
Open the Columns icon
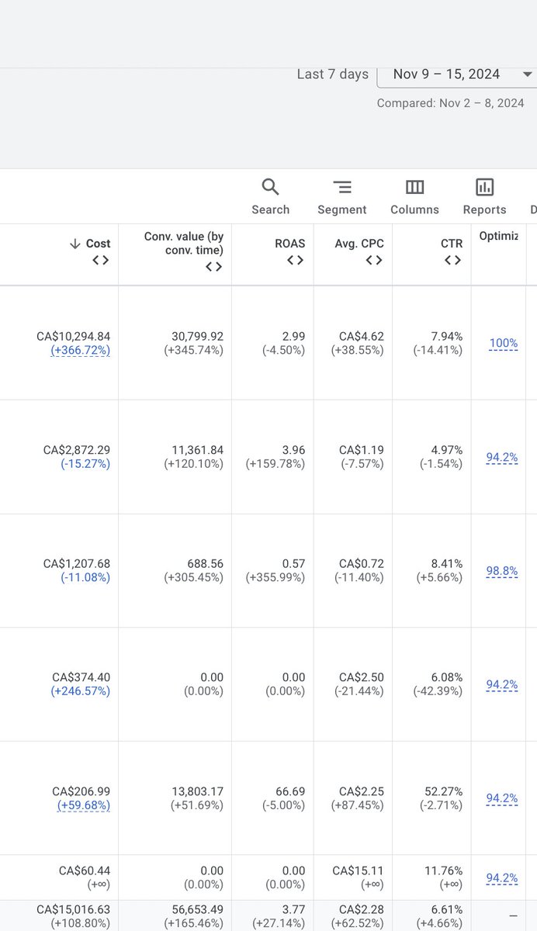point(415,187)
